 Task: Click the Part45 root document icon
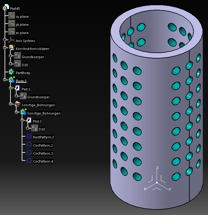coord(6,7)
